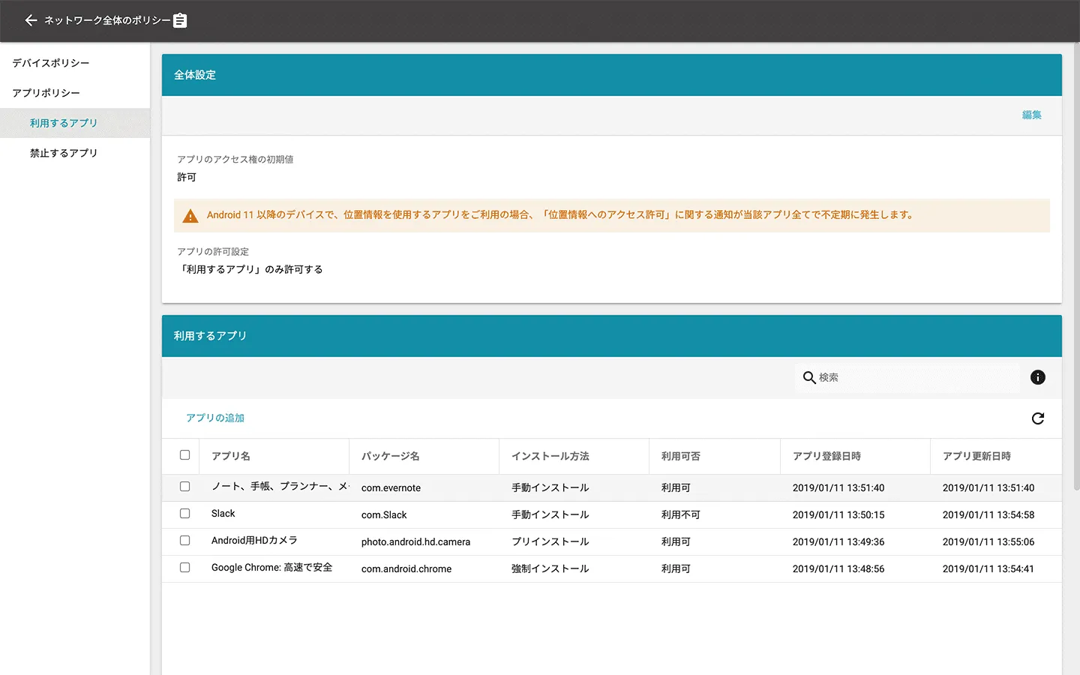This screenshot has height=675, width=1080.
Task: Click 「利用するアプリ」のみ許可する value
Action: point(250,269)
